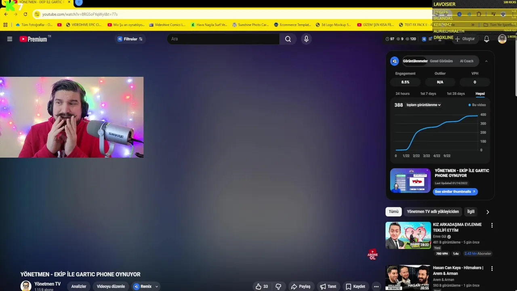The height and width of the screenshot is (291, 517).
Task: Expand the Remix button dropdown arrow
Action: click(157, 287)
